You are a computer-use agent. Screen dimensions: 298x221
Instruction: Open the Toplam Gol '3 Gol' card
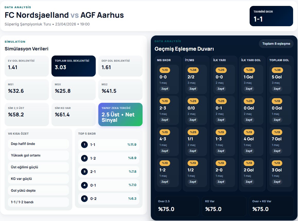280,172
